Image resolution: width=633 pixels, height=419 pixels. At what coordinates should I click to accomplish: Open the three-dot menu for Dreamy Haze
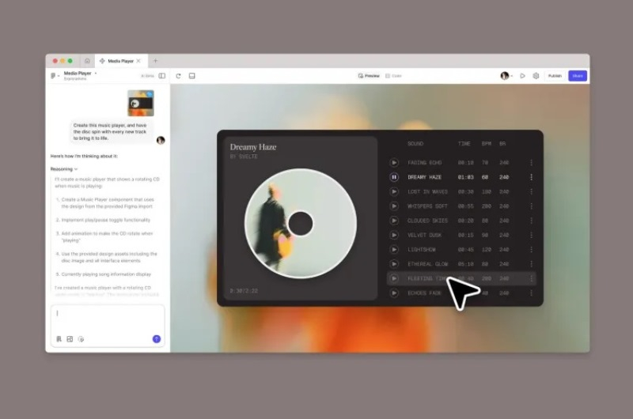[x=531, y=177]
